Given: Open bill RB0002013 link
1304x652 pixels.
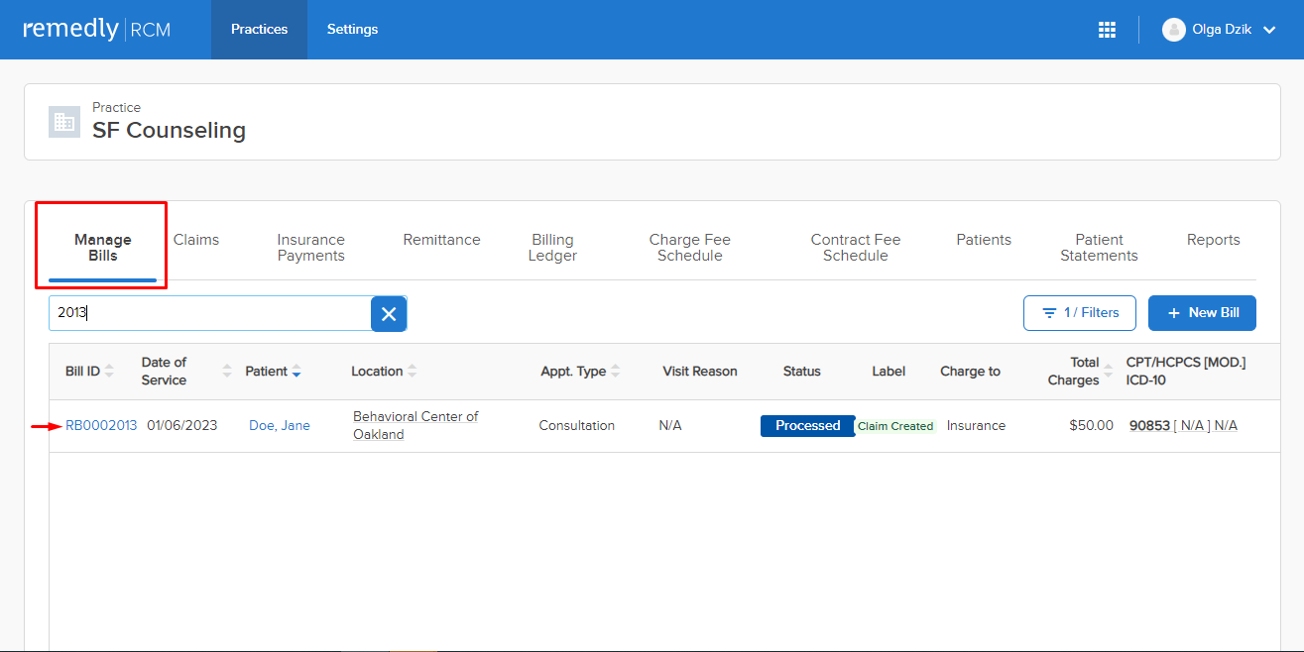Looking at the screenshot, I should click(x=101, y=426).
